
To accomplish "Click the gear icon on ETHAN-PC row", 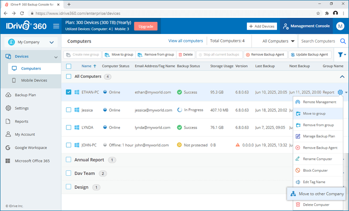I will click(x=340, y=92).
